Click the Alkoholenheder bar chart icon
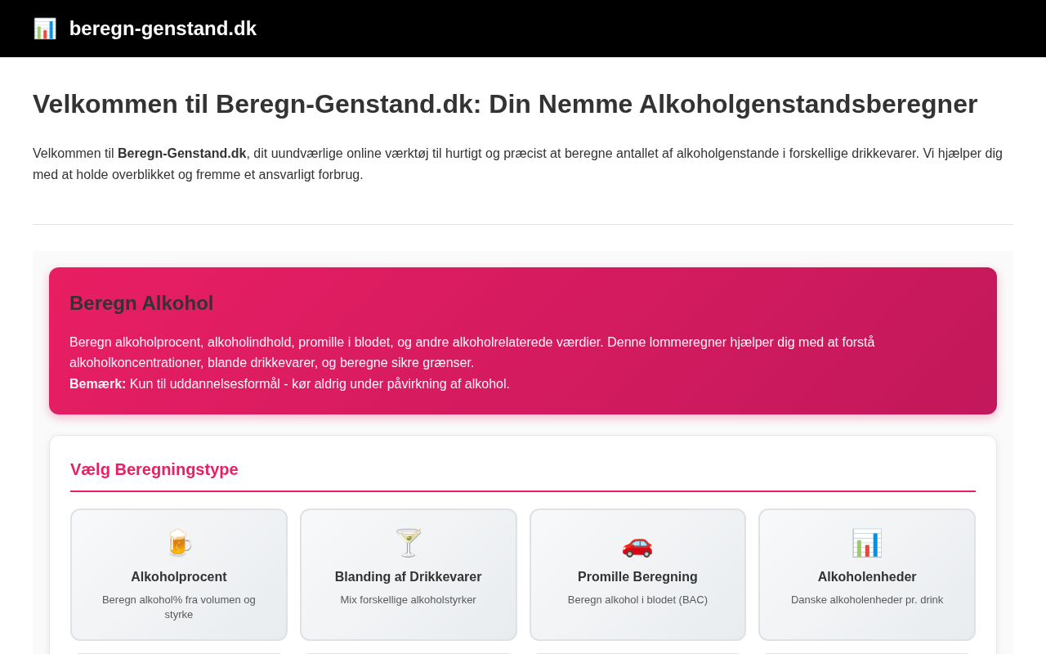 (867, 543)
